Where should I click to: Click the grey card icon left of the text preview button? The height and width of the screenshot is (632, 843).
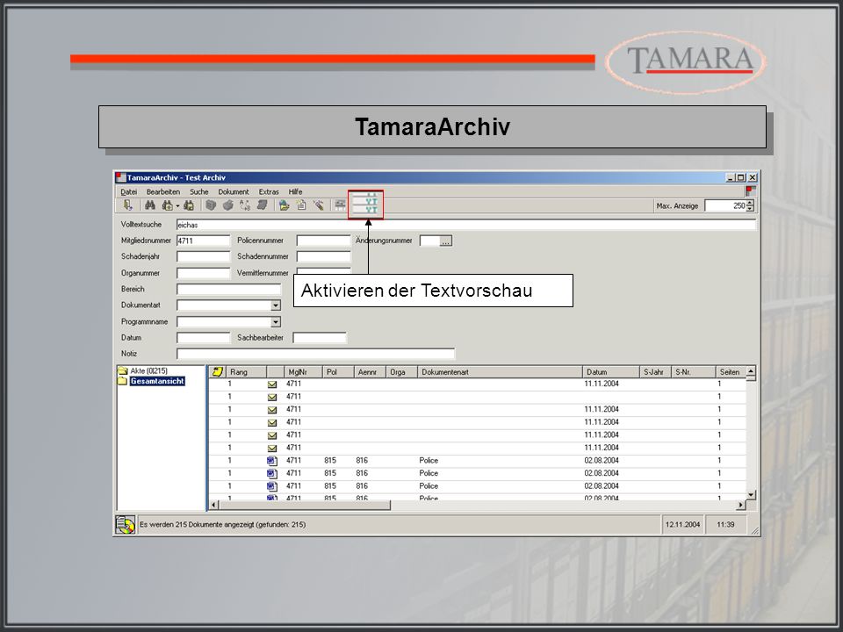[x=340, y=205]
